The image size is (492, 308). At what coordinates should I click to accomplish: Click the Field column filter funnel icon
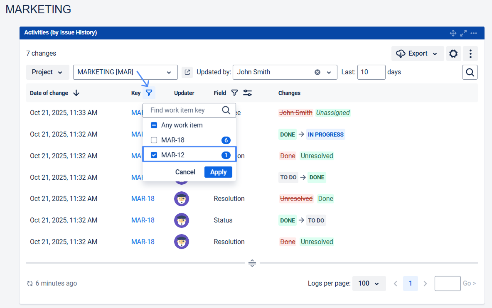(234, 93)
